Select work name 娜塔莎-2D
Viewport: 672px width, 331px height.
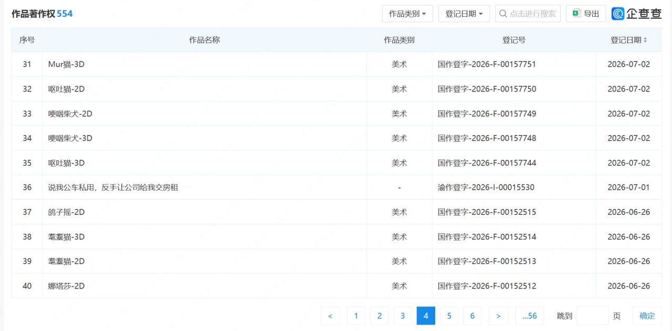pyautogui.click(x=66, y=286)
